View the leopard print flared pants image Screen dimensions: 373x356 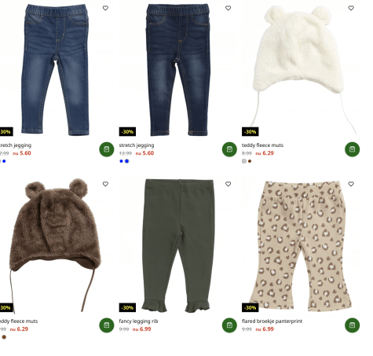coord(301,246)
